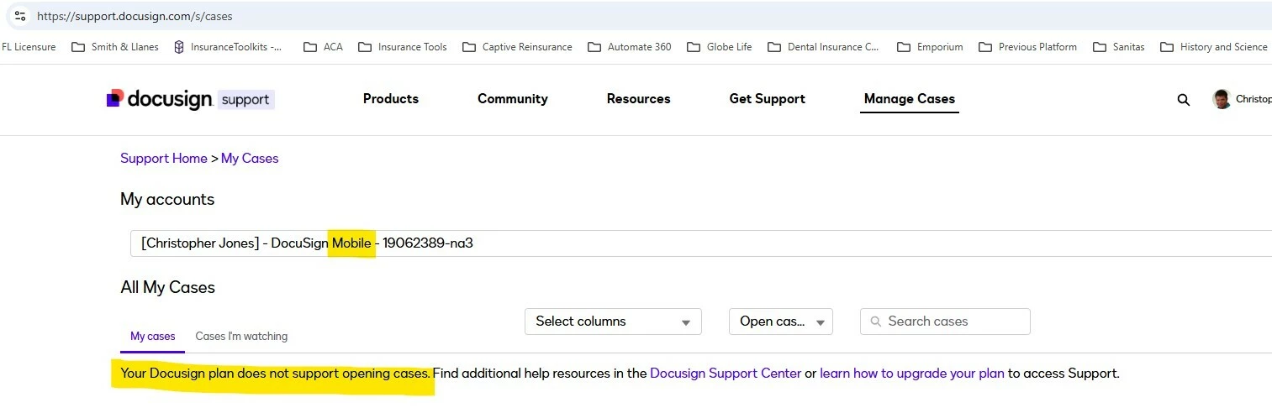Viewport: 1272px width, 413px height.
Task: Open the InsuranceToolkits bookmark icon
Action: [178, 47]
